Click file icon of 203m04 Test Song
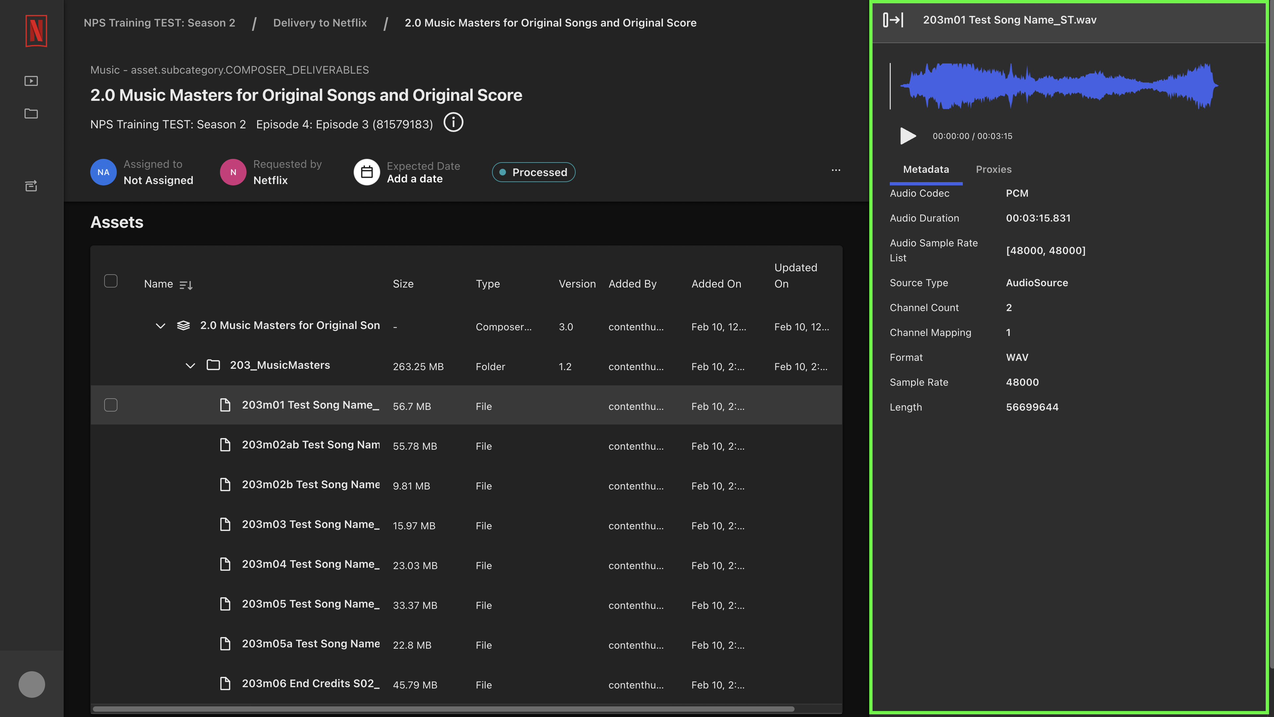Image resolution: width=1274 pixels, height=717 pixels. [225, 564]
